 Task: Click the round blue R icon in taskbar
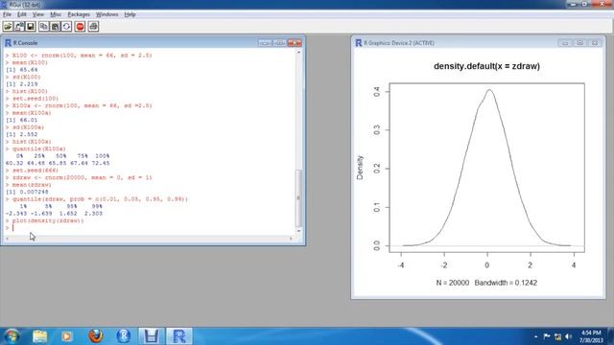click(124, 336)
